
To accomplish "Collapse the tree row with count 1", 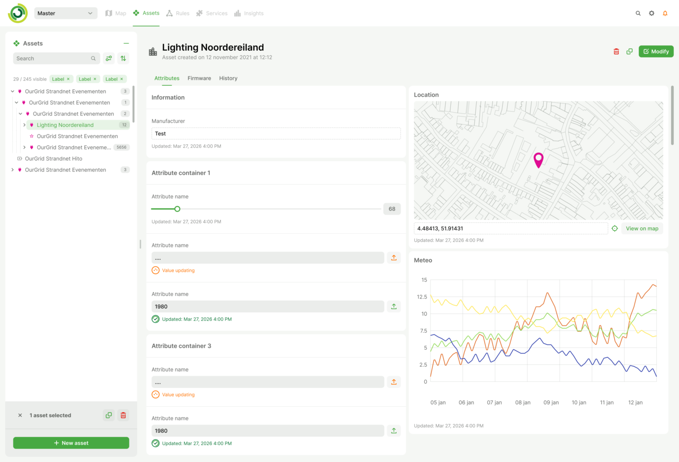I will [16, 102].
